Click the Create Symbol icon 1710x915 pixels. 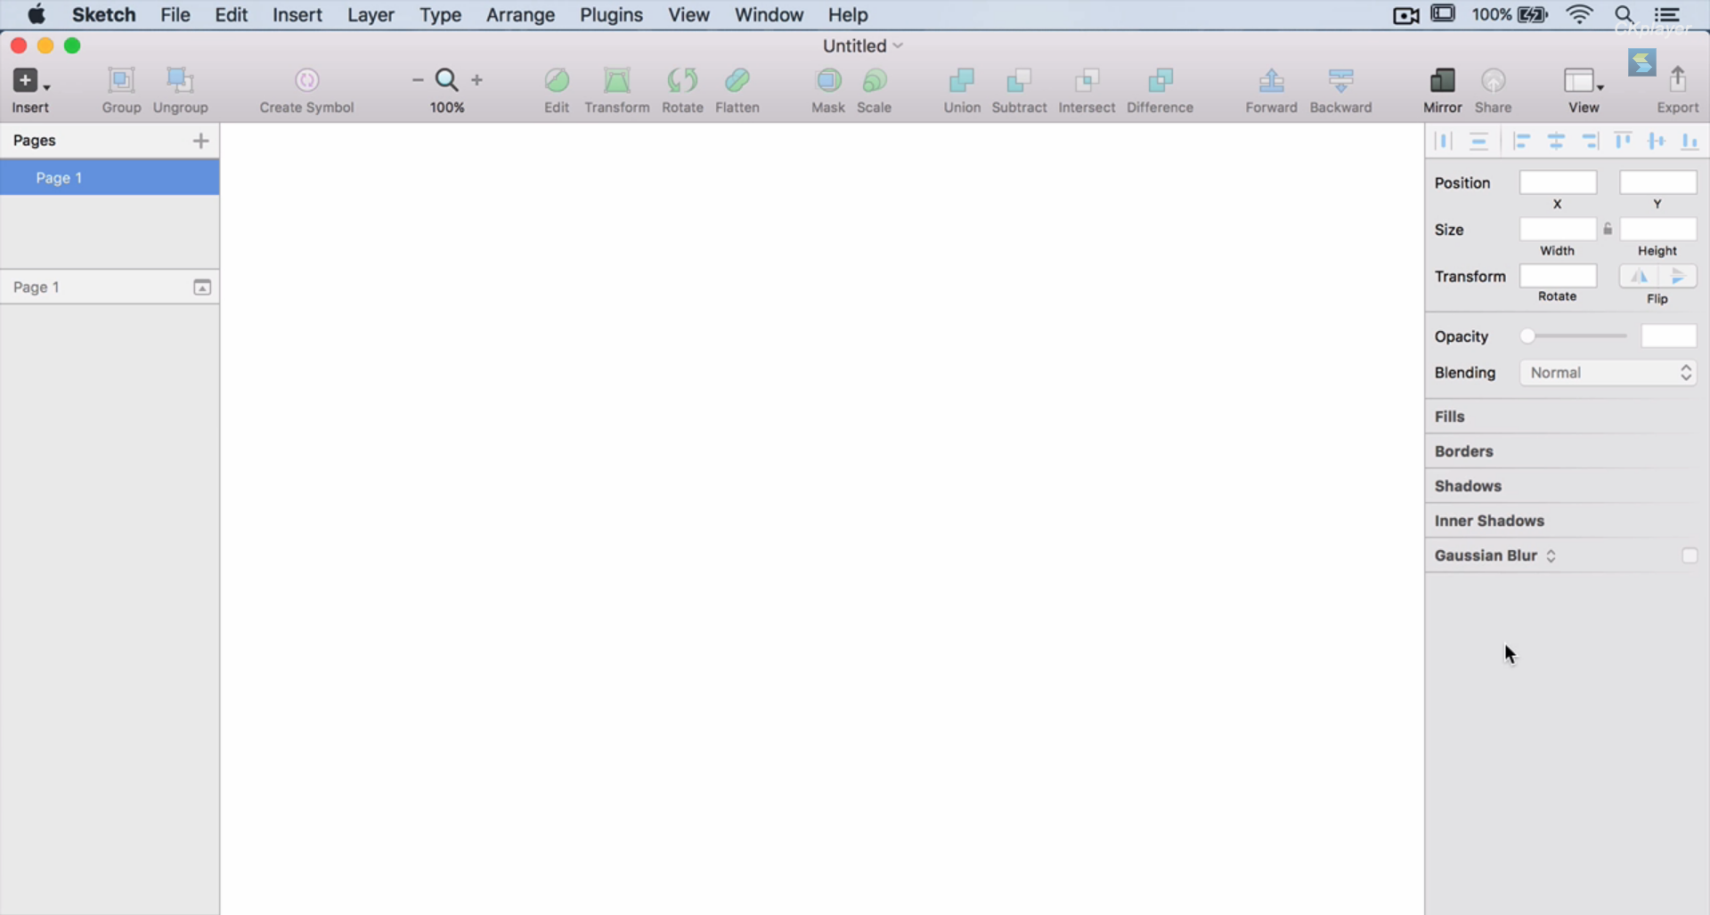click(306, 80)
